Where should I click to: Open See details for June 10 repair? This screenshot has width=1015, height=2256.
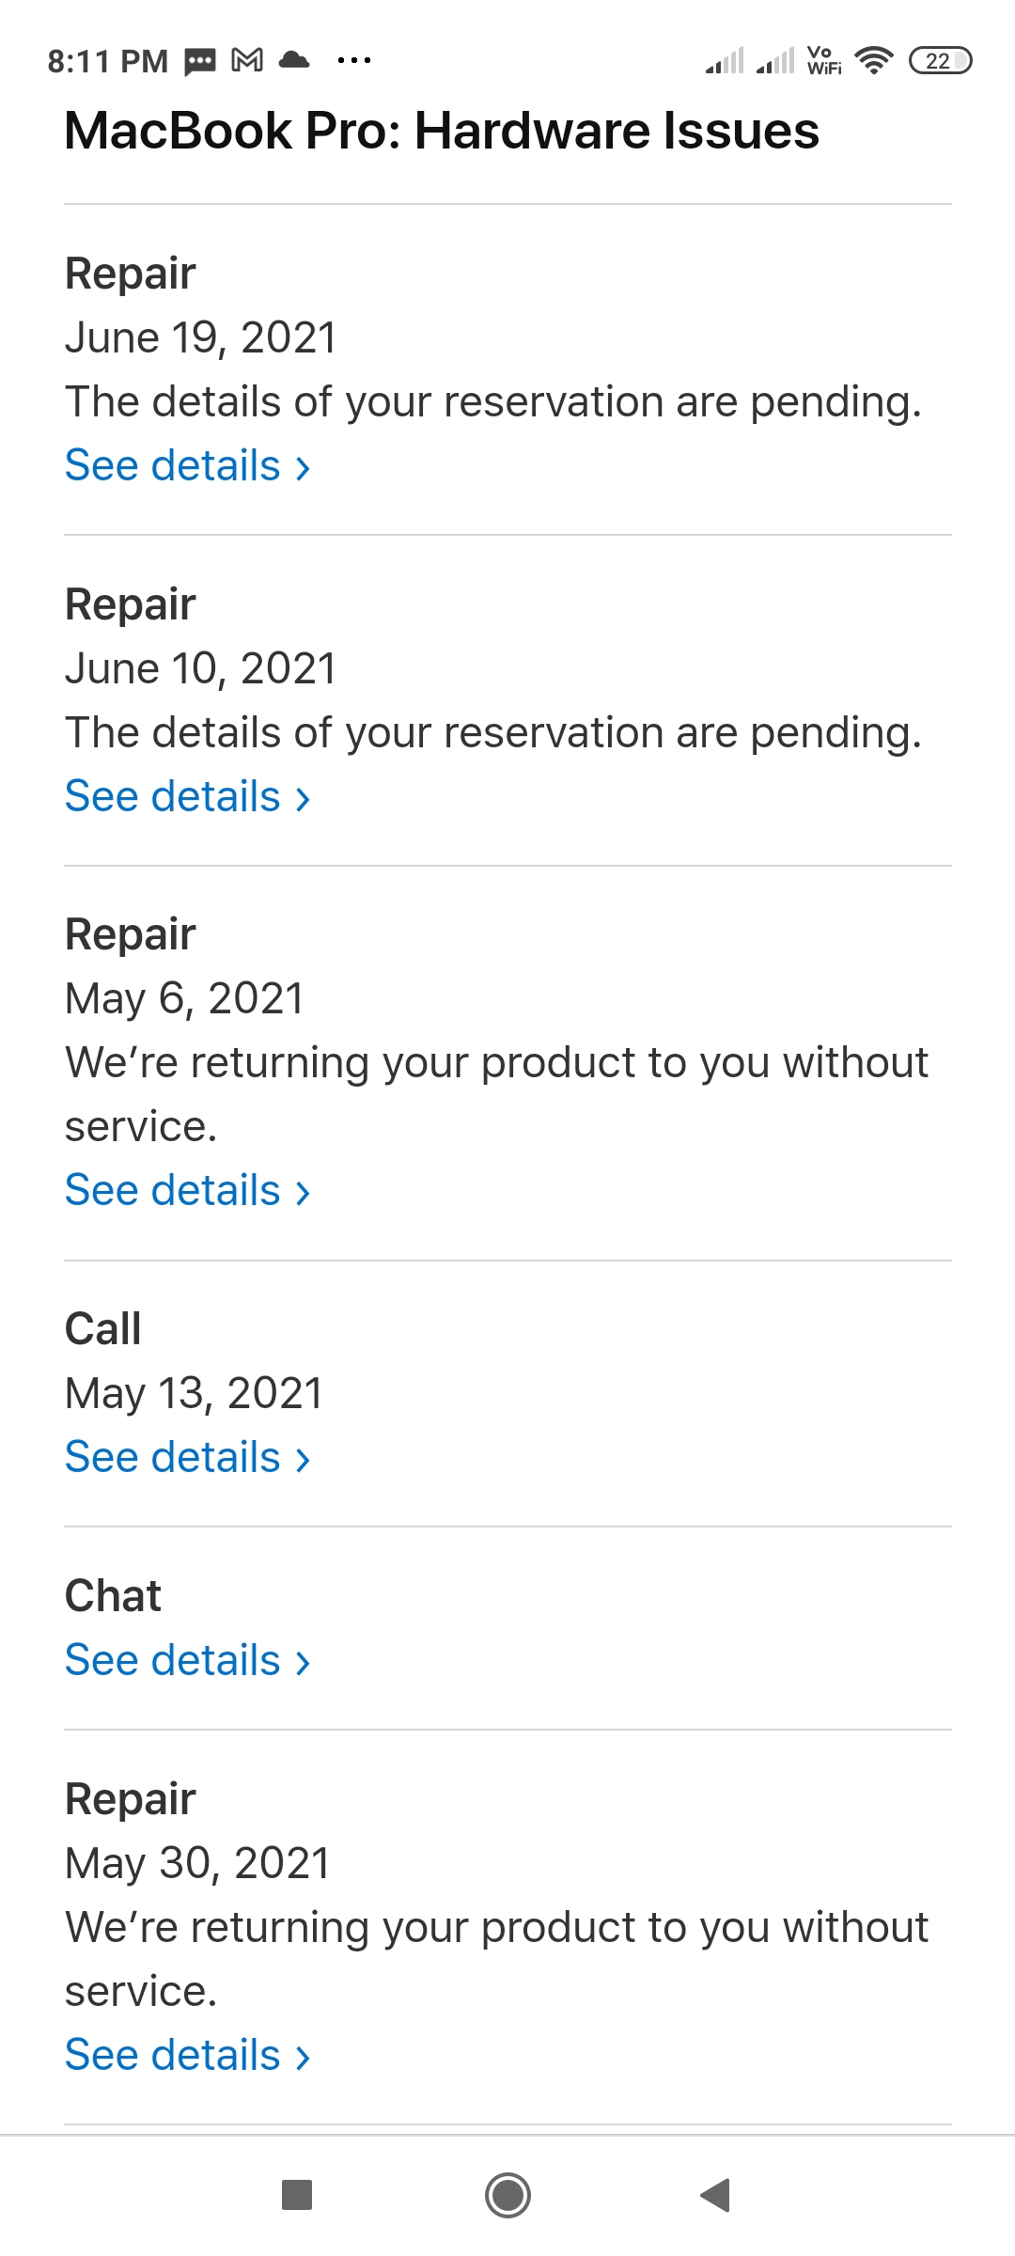[x=187, y=796]
